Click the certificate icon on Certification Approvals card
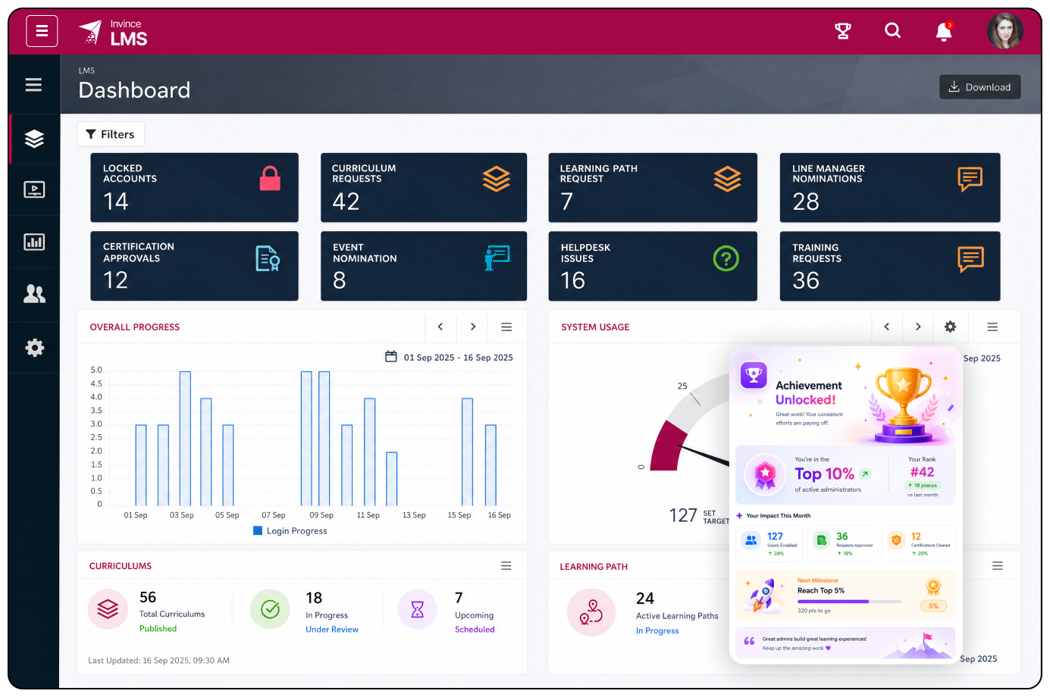Viewport: 1050px width, 697px height. coord(268,258)
